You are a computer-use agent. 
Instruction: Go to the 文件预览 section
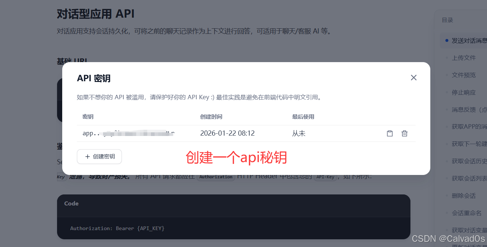[x=464, y=75]
